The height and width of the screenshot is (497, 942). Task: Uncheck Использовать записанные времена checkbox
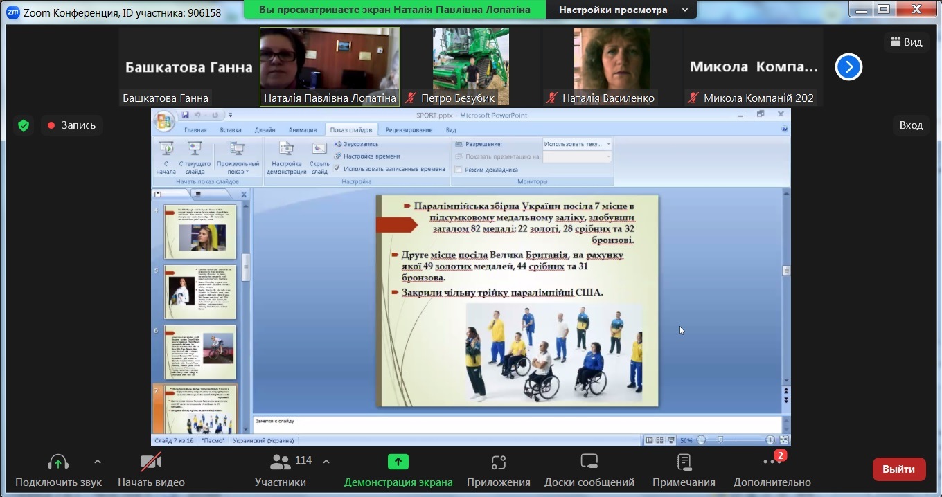point(337,168)
